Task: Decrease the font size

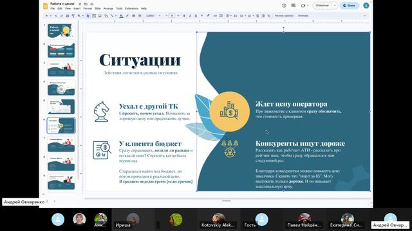Action: 166,15
